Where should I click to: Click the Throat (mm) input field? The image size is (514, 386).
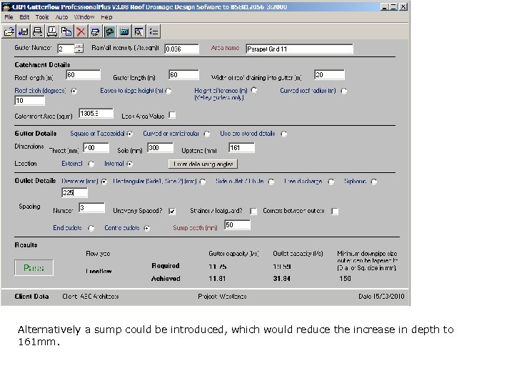pos(96,148)
